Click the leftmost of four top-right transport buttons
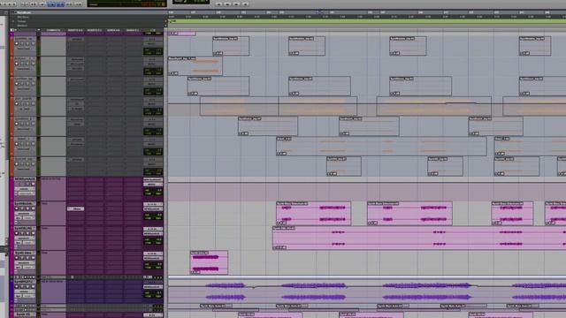This screenshot has width=566, height=318. pos(218,4)
